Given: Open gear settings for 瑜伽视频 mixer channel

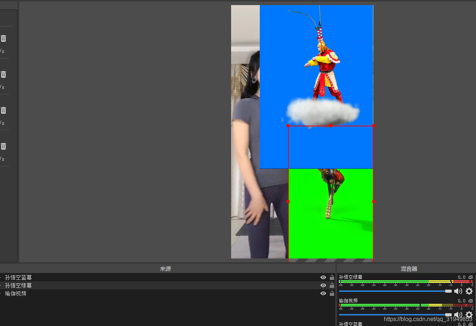Looking at the screenshot, I should pos(469,315).
